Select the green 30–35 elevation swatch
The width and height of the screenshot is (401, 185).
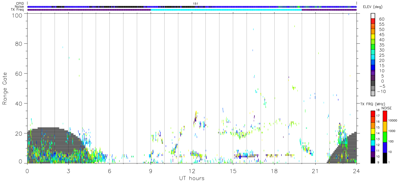point(373,47)
